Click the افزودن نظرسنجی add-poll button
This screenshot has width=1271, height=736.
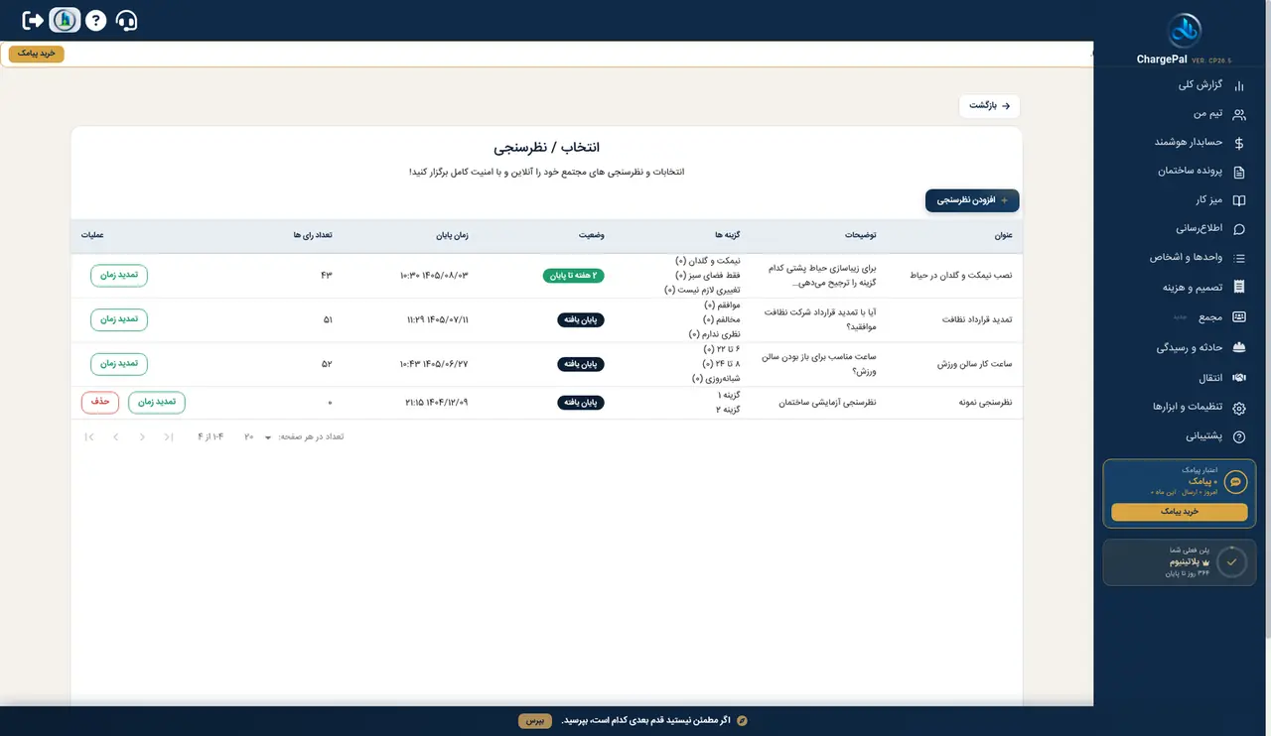[x=972, y=200]
